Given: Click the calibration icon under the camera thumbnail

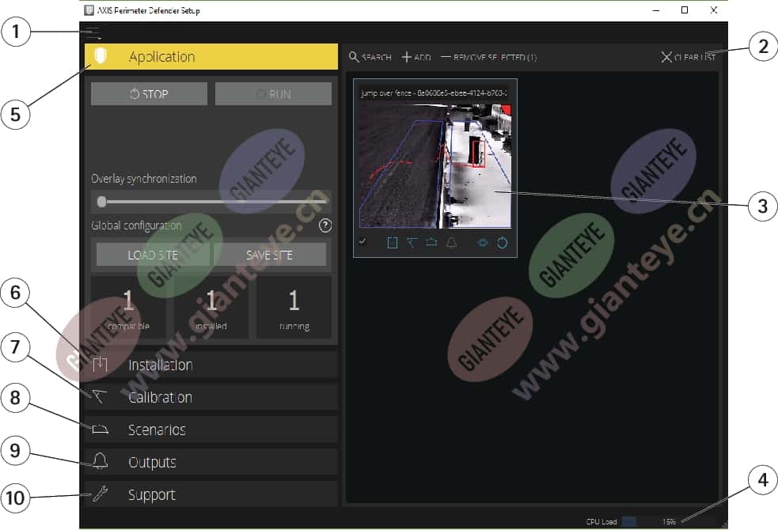Looking at the screenshot, I should click(412, 242).
